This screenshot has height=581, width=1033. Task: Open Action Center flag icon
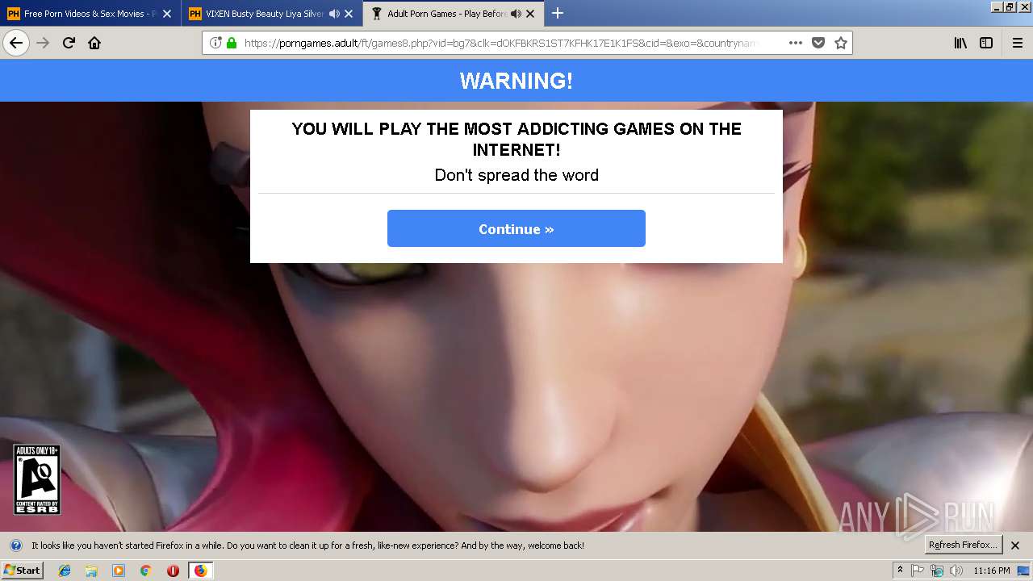pyautogui.click(x=918, y=571)
